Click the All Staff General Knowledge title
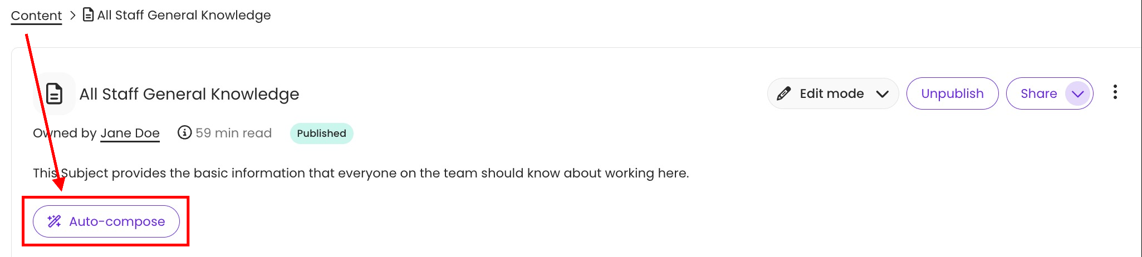The image size is (1142, 257). (x=189, y=94)
